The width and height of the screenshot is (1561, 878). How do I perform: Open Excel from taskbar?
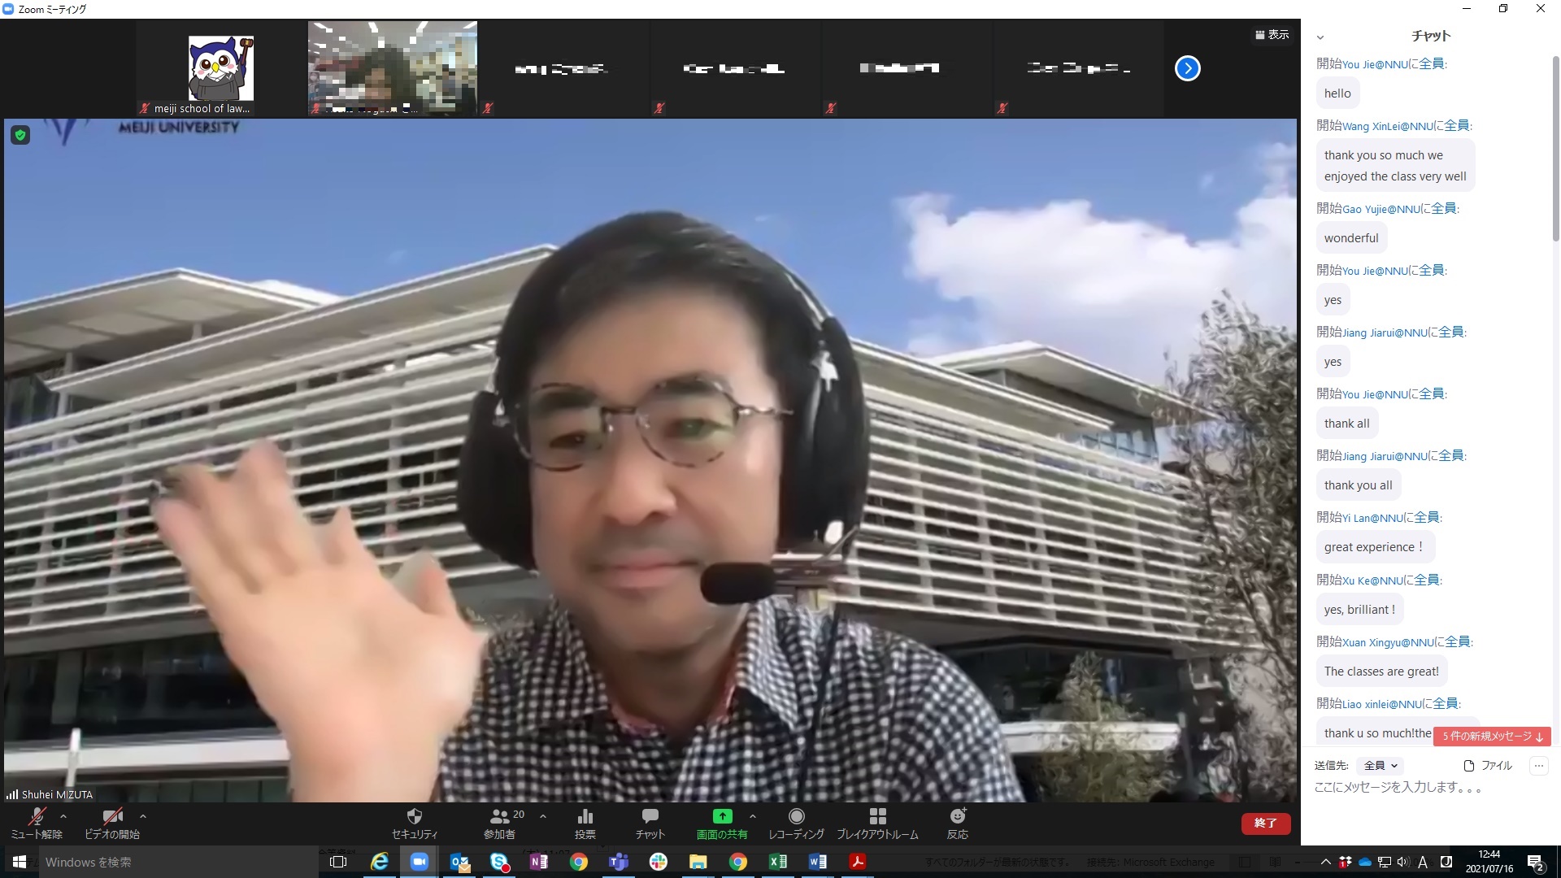[x=778, y=862]
